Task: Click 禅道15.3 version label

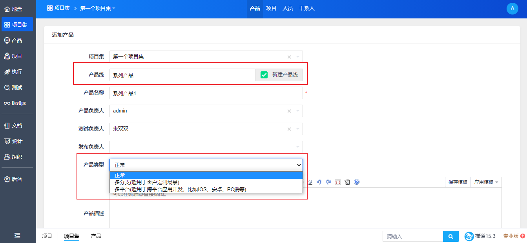Action: coord(485,236)
